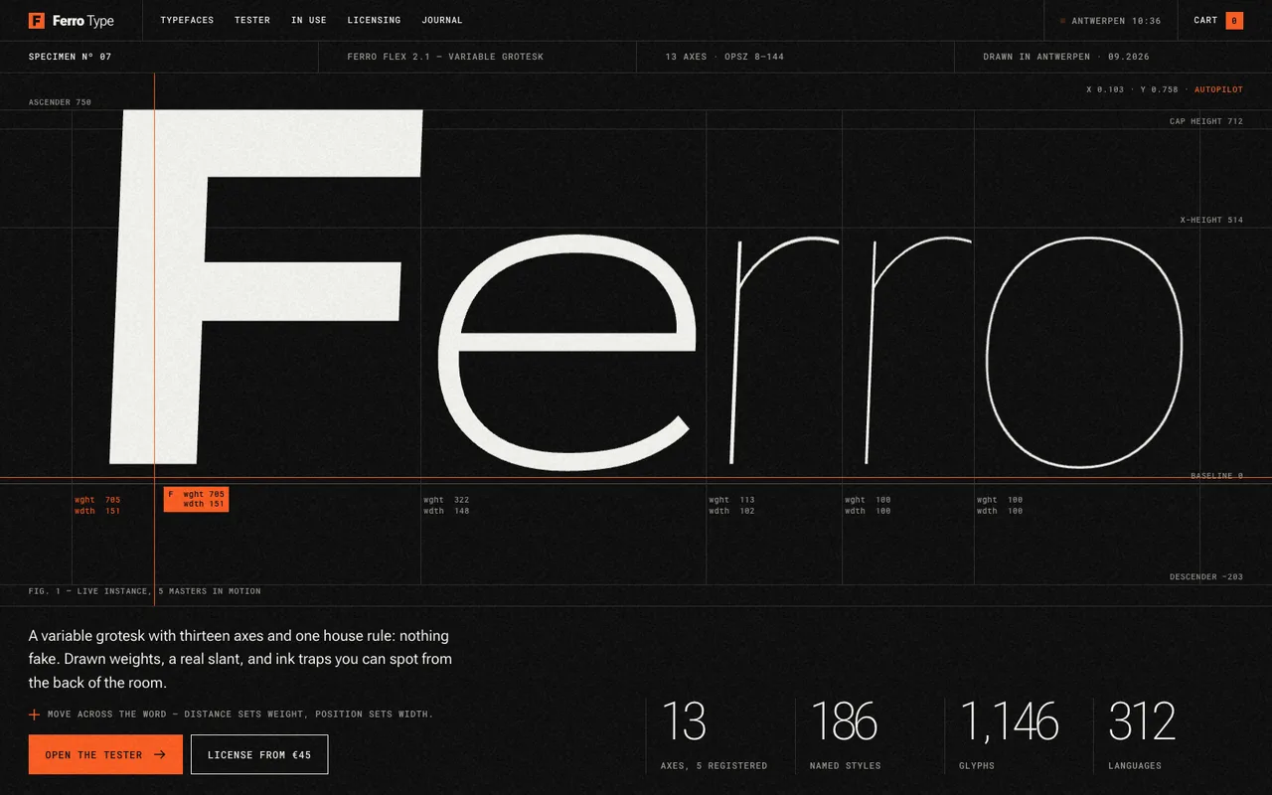Click the large letter e glyph
This screenshot has height=795, width=1272.
[x=566, y=353]
